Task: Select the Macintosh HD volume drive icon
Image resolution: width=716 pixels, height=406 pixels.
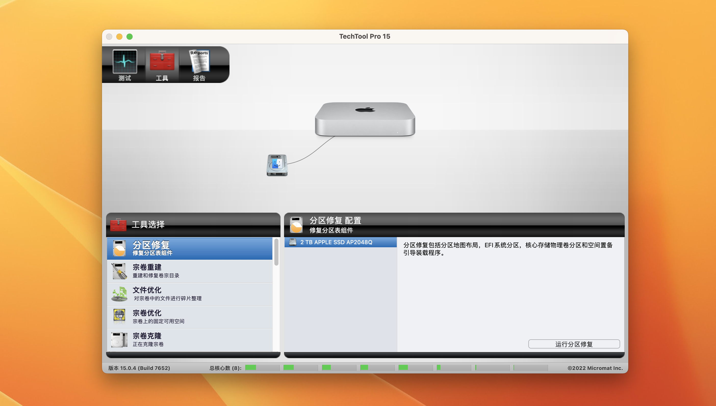Action: 277,165
